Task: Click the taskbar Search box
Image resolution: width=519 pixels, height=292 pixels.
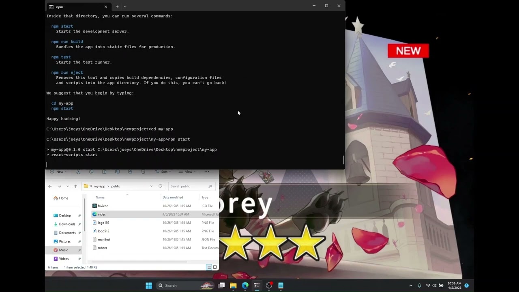Action: click(x=186, y=286)
